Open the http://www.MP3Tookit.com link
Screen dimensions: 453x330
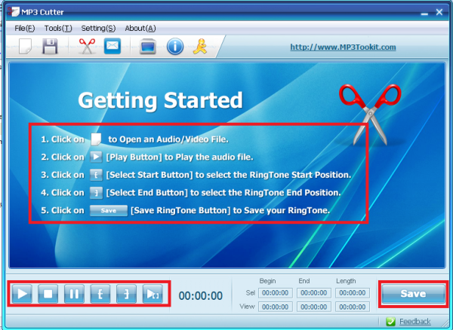click(343, 47)
